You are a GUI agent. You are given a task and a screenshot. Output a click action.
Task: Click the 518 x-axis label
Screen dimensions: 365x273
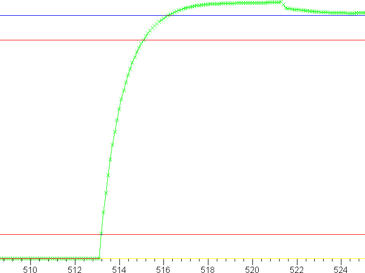208,270
